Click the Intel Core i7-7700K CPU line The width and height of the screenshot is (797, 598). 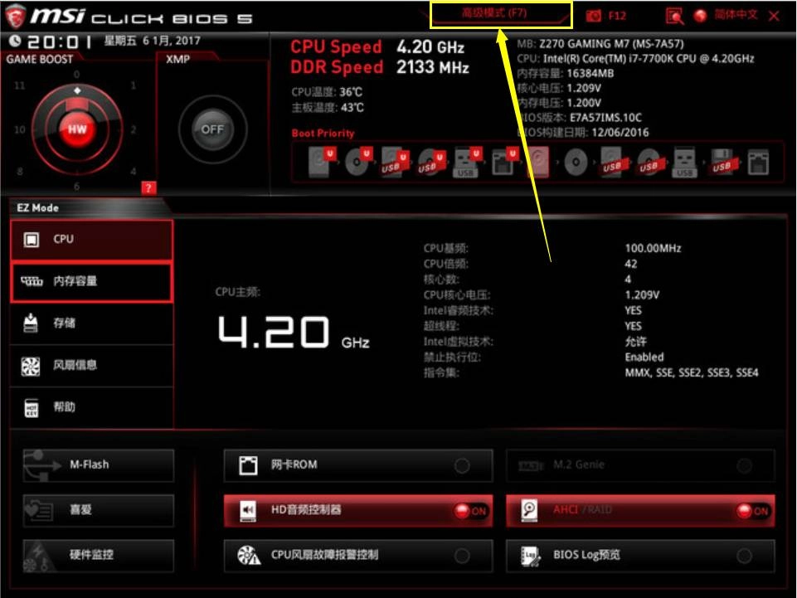[635, 59]
